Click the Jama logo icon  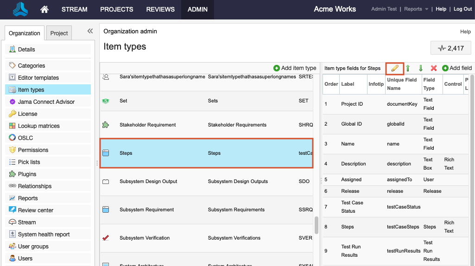click(x=20, y=9)
